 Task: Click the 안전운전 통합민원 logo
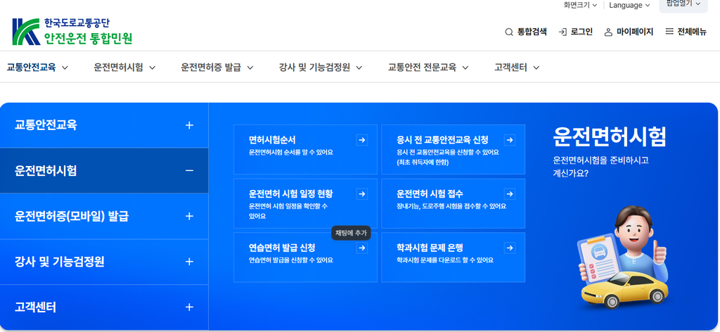pyautogui.click(x=72, y=32)
